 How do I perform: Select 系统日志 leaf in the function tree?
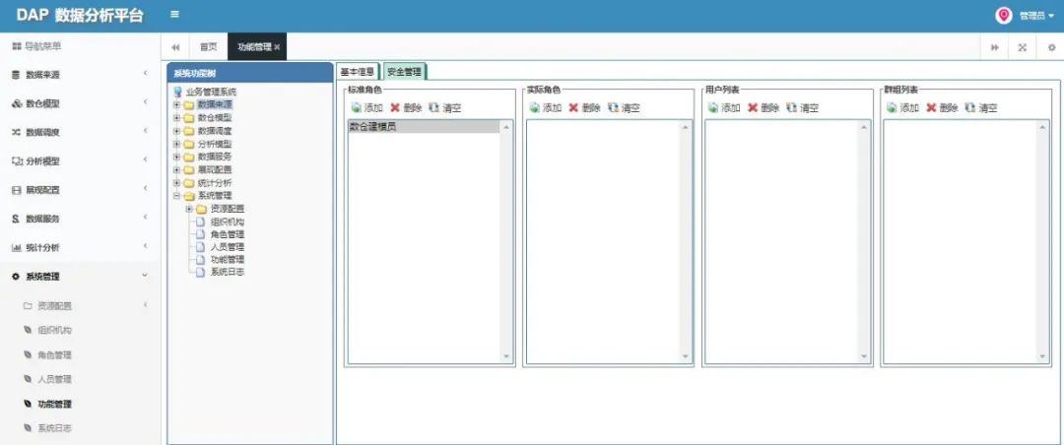pyautogui.click(x=228, y=272)
